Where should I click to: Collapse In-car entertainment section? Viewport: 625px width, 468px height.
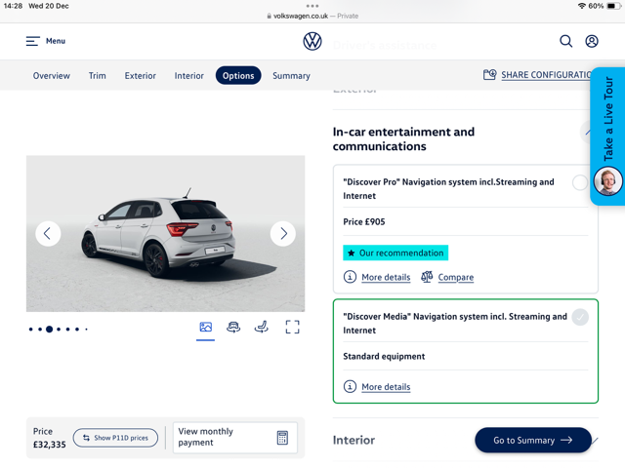586,133
